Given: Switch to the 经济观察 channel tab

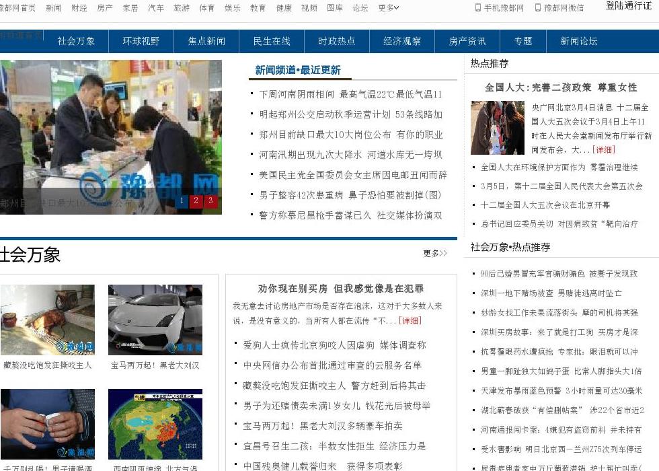Looking at the screenshot, I should [402, 41].
